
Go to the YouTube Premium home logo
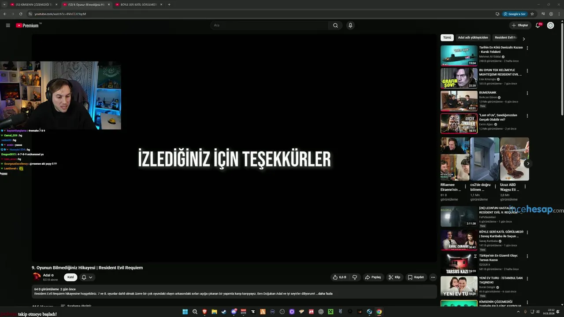click(x=28, y=26)
